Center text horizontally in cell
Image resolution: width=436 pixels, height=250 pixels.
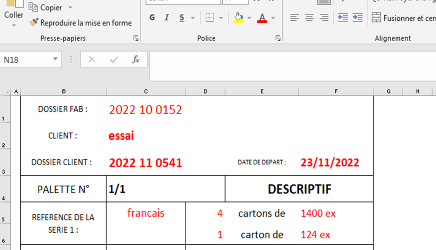(309, 18)
